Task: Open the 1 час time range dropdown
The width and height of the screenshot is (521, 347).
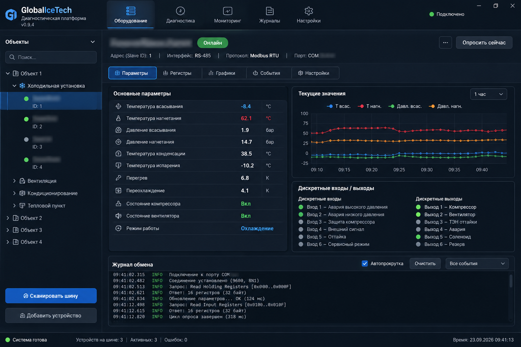Action: coord(488,94)
